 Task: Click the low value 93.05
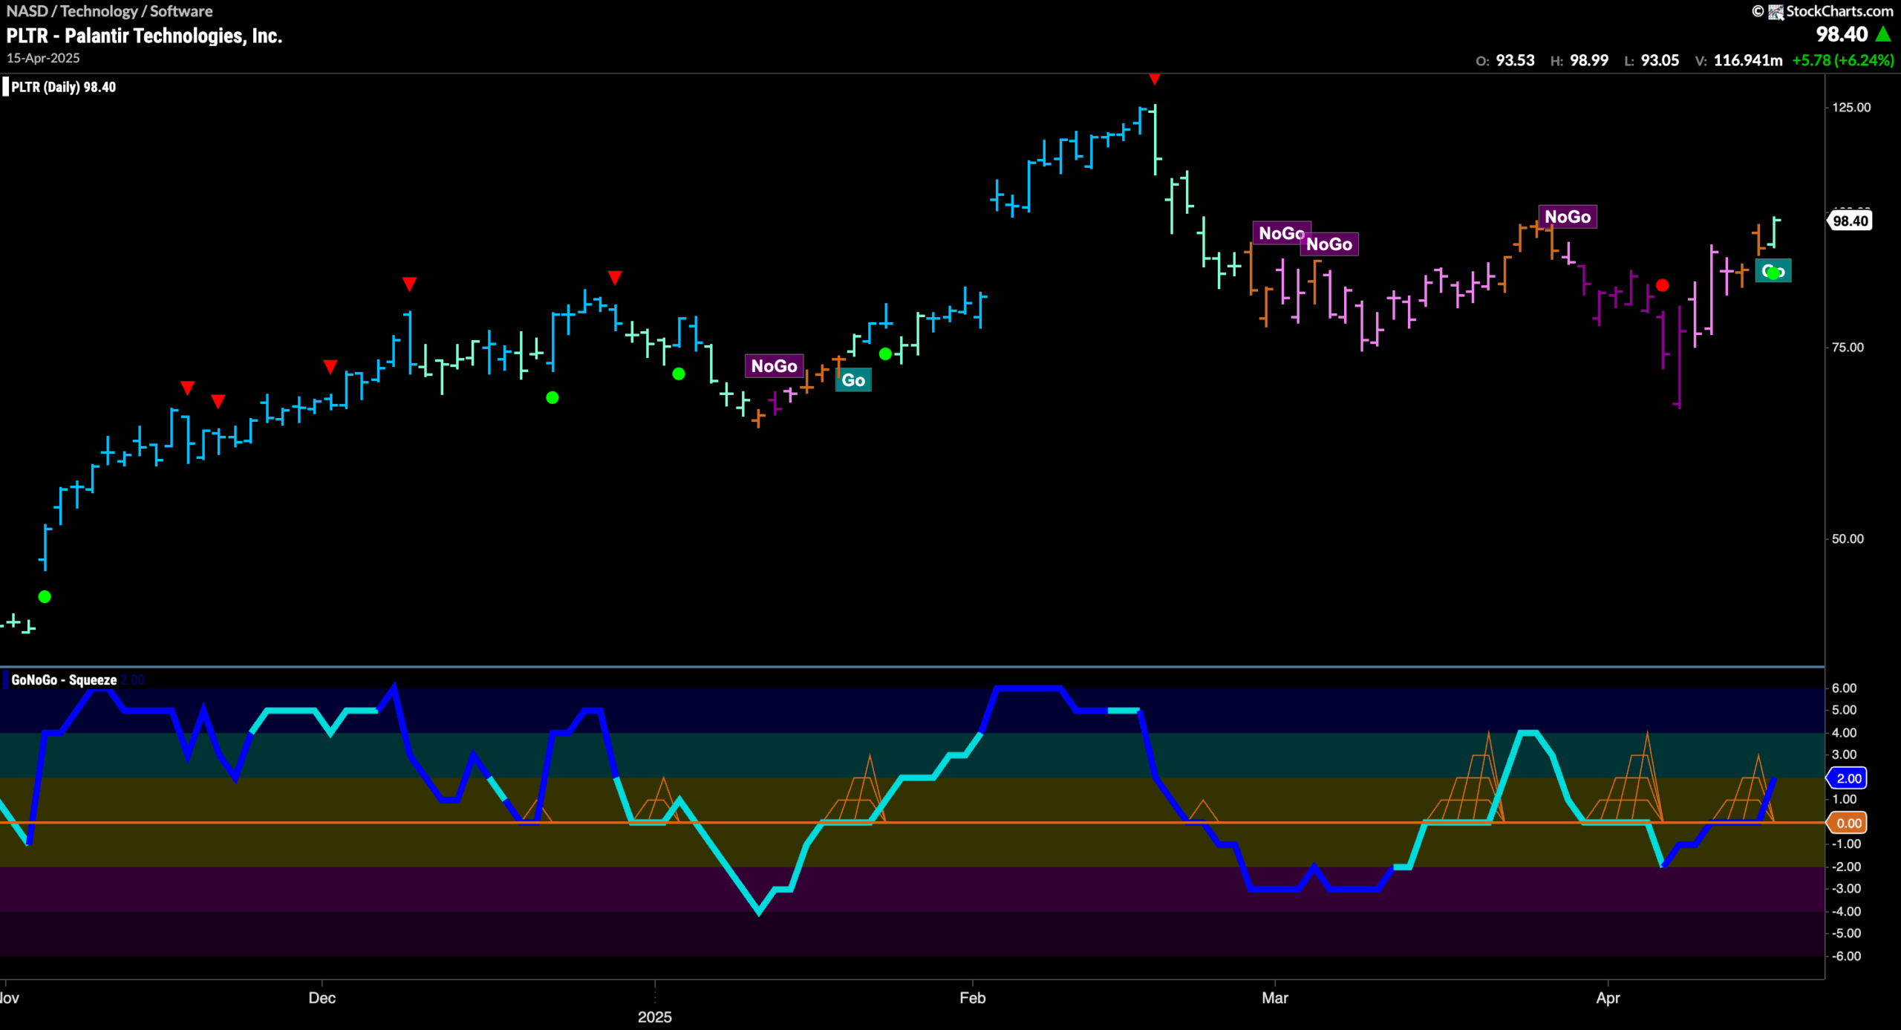pyautogui.click(x=1660, y=60)
